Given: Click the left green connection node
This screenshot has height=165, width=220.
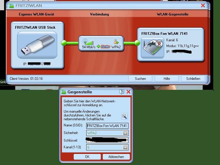Looking at the screenshot, I should [64, 43].
